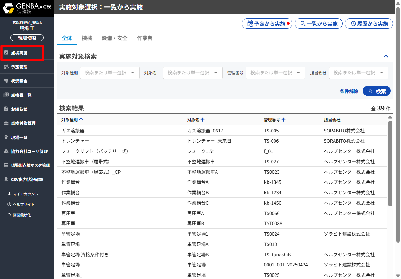Open 点検対象管理 toolbox icon
The height and width of the screenshot is (279, 401).
tap(6, 123)
